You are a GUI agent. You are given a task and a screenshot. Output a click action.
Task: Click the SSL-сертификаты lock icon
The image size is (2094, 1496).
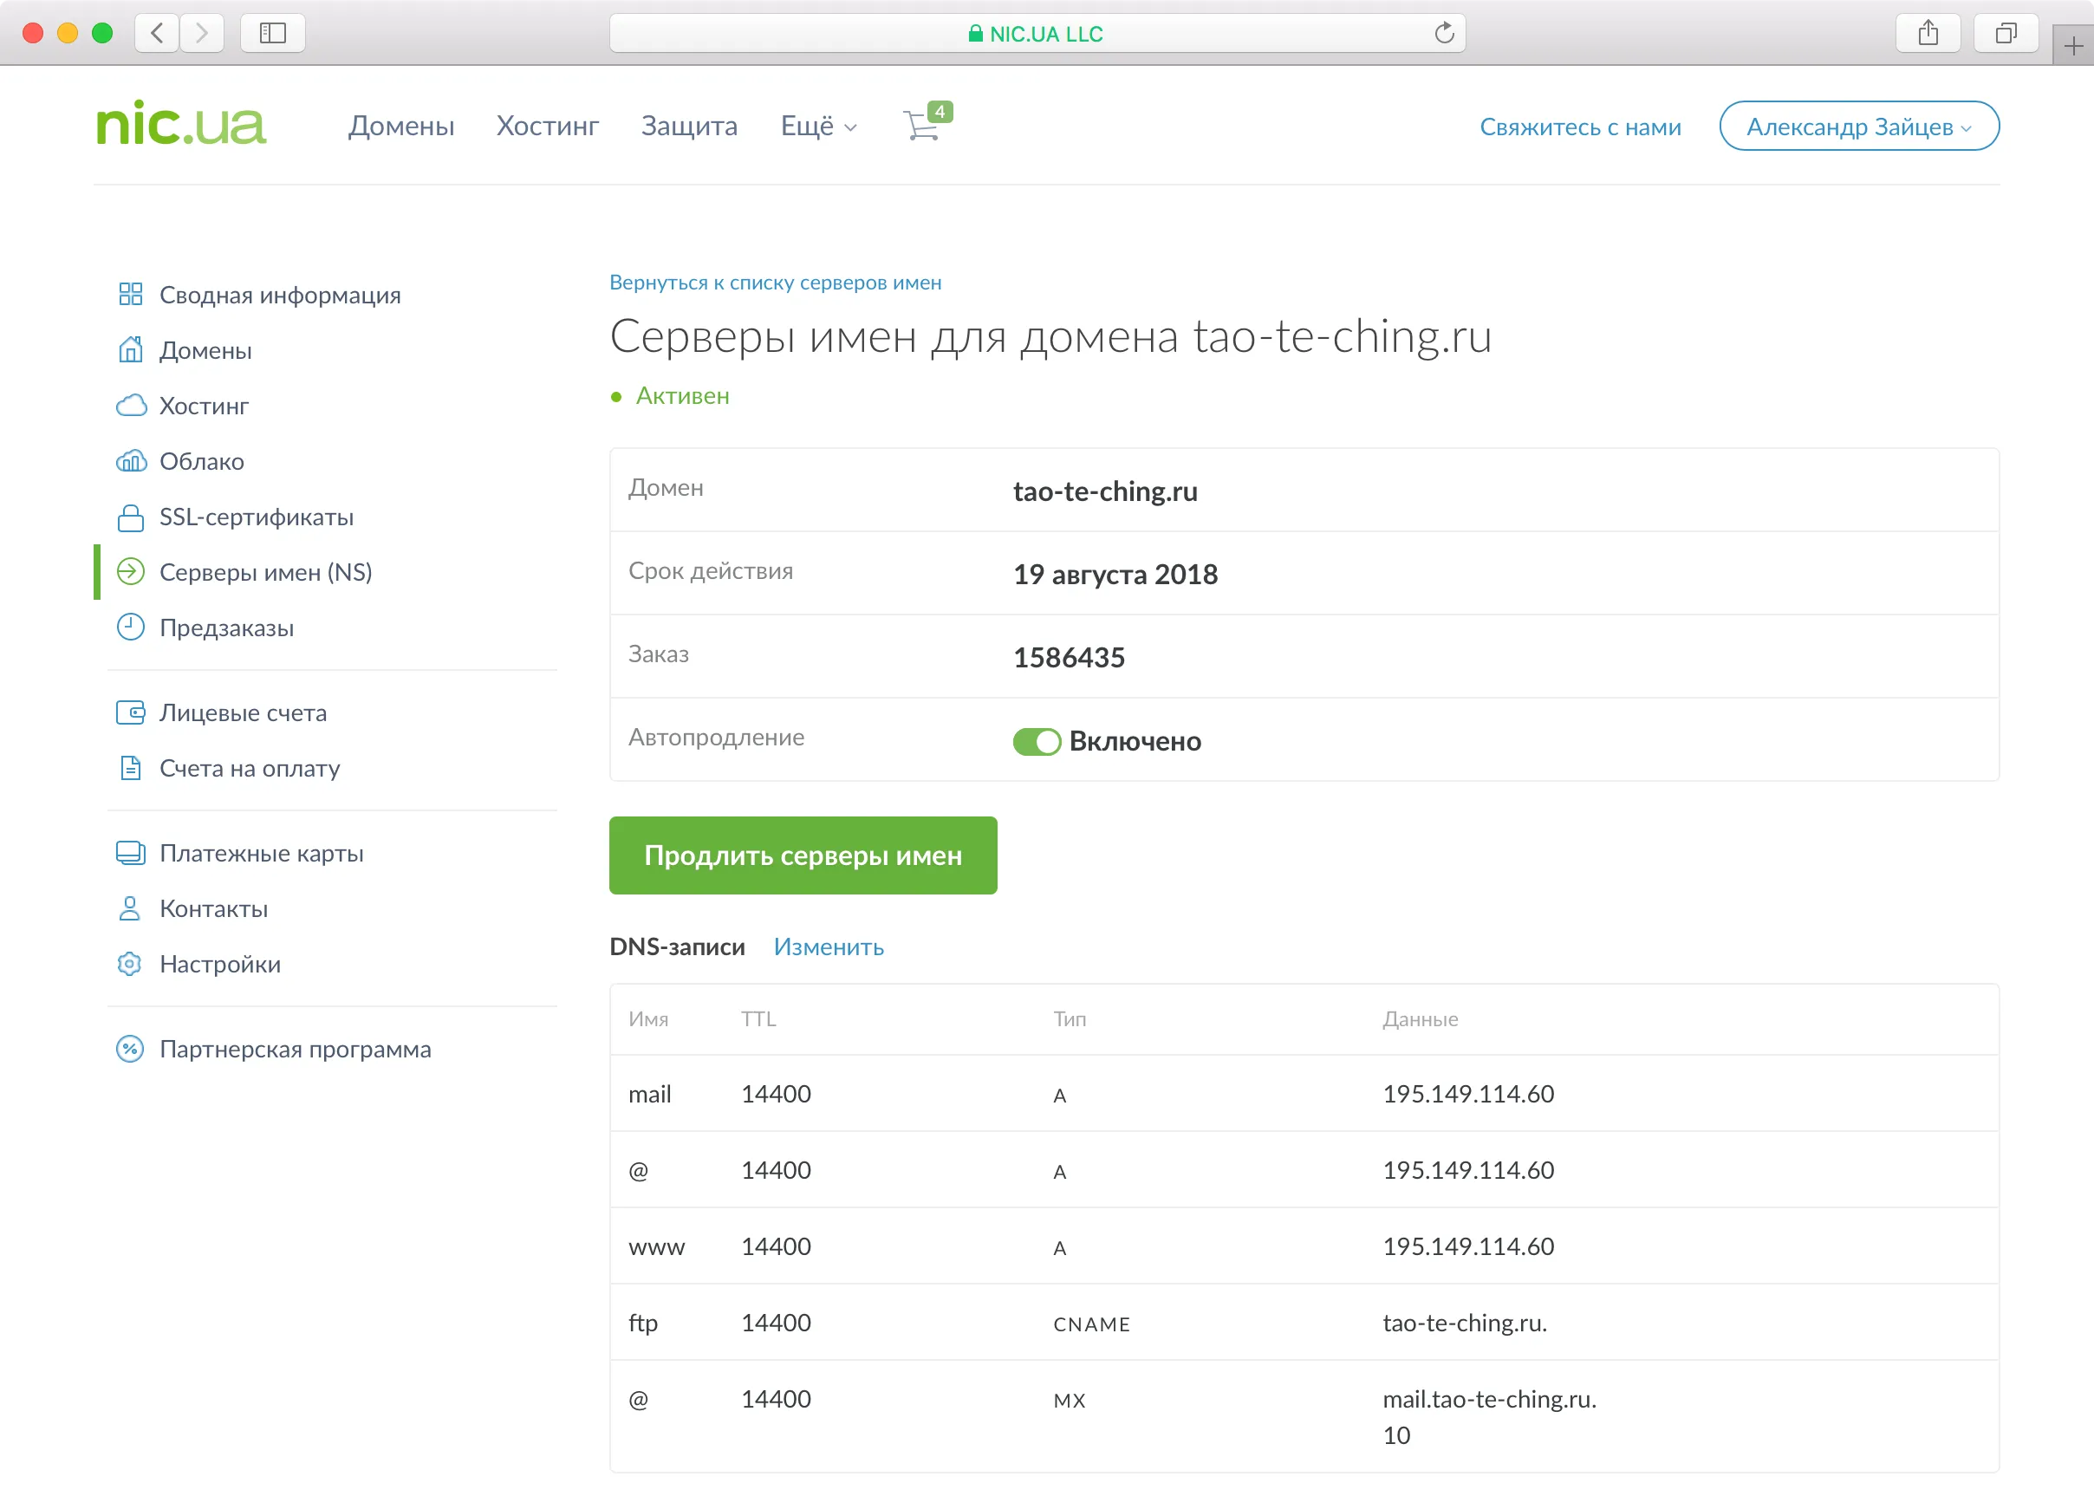pos(131,517)
